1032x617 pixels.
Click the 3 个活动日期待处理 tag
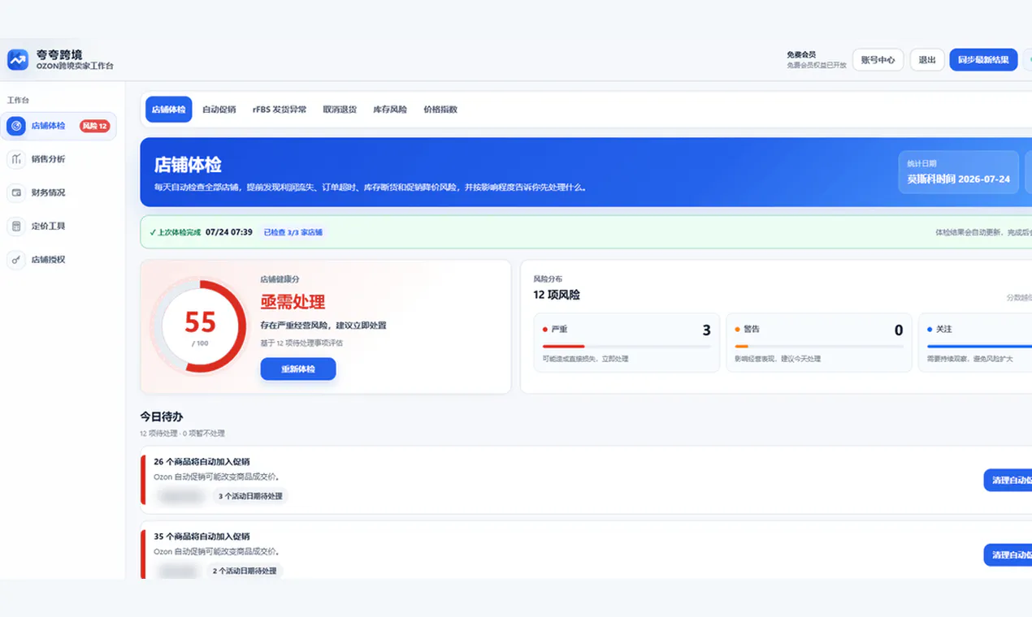click(250, 496)
